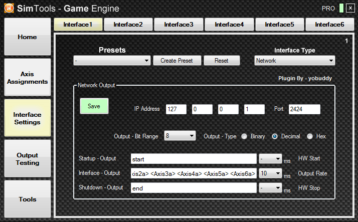Image resolution: width=358 pixels, height=222 pixels.
Task: Expand the Presets dropdown
Action: [112, 61]
